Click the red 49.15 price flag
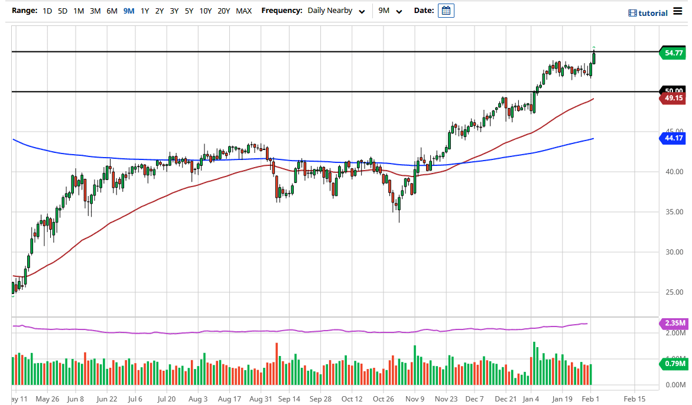This screenshot has width=692, height=405. [x=672, y=98]
